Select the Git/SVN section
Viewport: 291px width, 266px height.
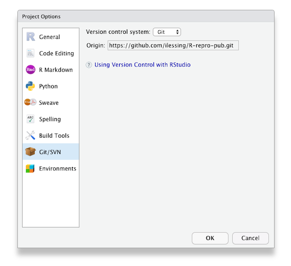point(51,151)
